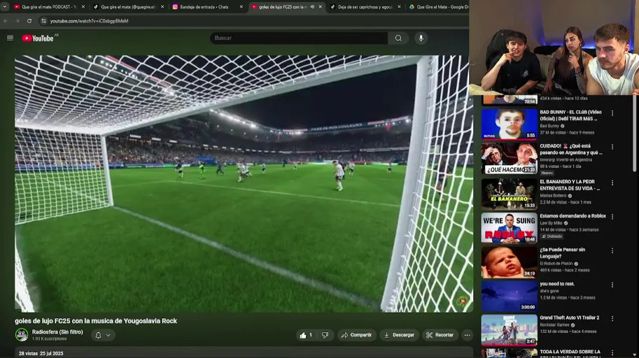Open options menu for Estamos demandando a Roblox

612,217
